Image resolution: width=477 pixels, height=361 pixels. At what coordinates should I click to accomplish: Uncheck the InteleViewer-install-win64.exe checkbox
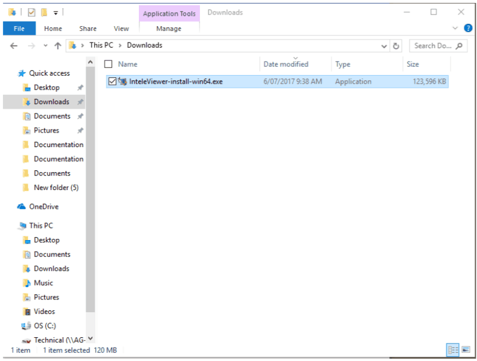click(x=112, y=81)
